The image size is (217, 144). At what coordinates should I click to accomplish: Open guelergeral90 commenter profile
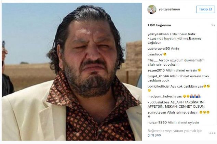[x=159, y=49]
